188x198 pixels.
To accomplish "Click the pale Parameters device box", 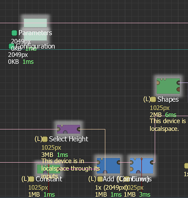I will 35,23.
